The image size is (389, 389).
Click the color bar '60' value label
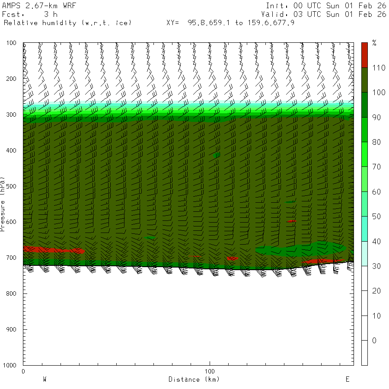coord(376,192)
